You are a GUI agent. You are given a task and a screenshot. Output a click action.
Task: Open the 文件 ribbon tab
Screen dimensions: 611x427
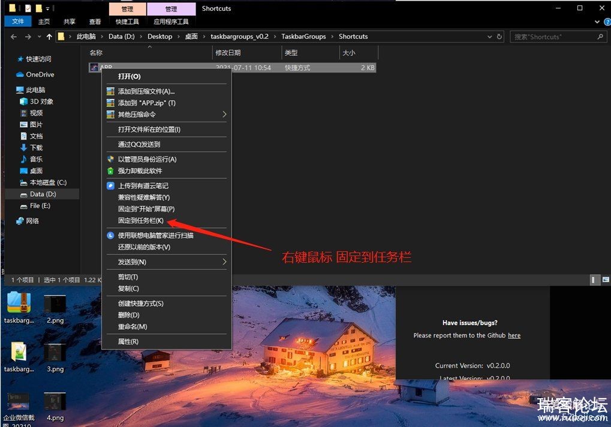pyautogui.click(x=18, y=22)
